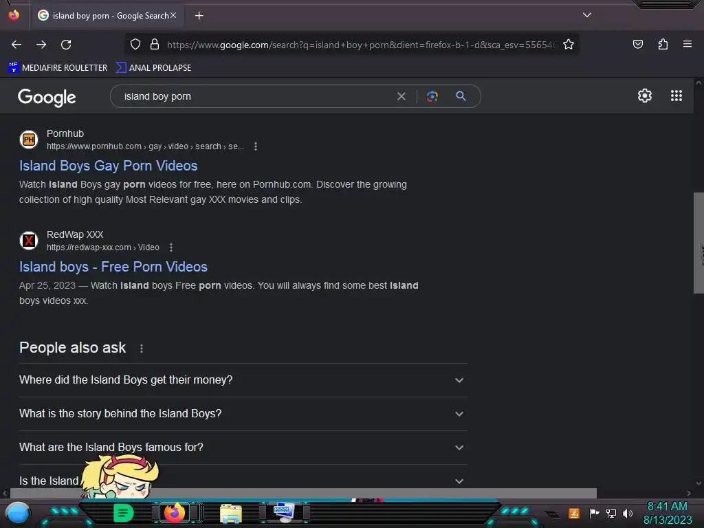The image size is (704, 528).
Task: Clear the search query with X
Action: tap(401, 96)
